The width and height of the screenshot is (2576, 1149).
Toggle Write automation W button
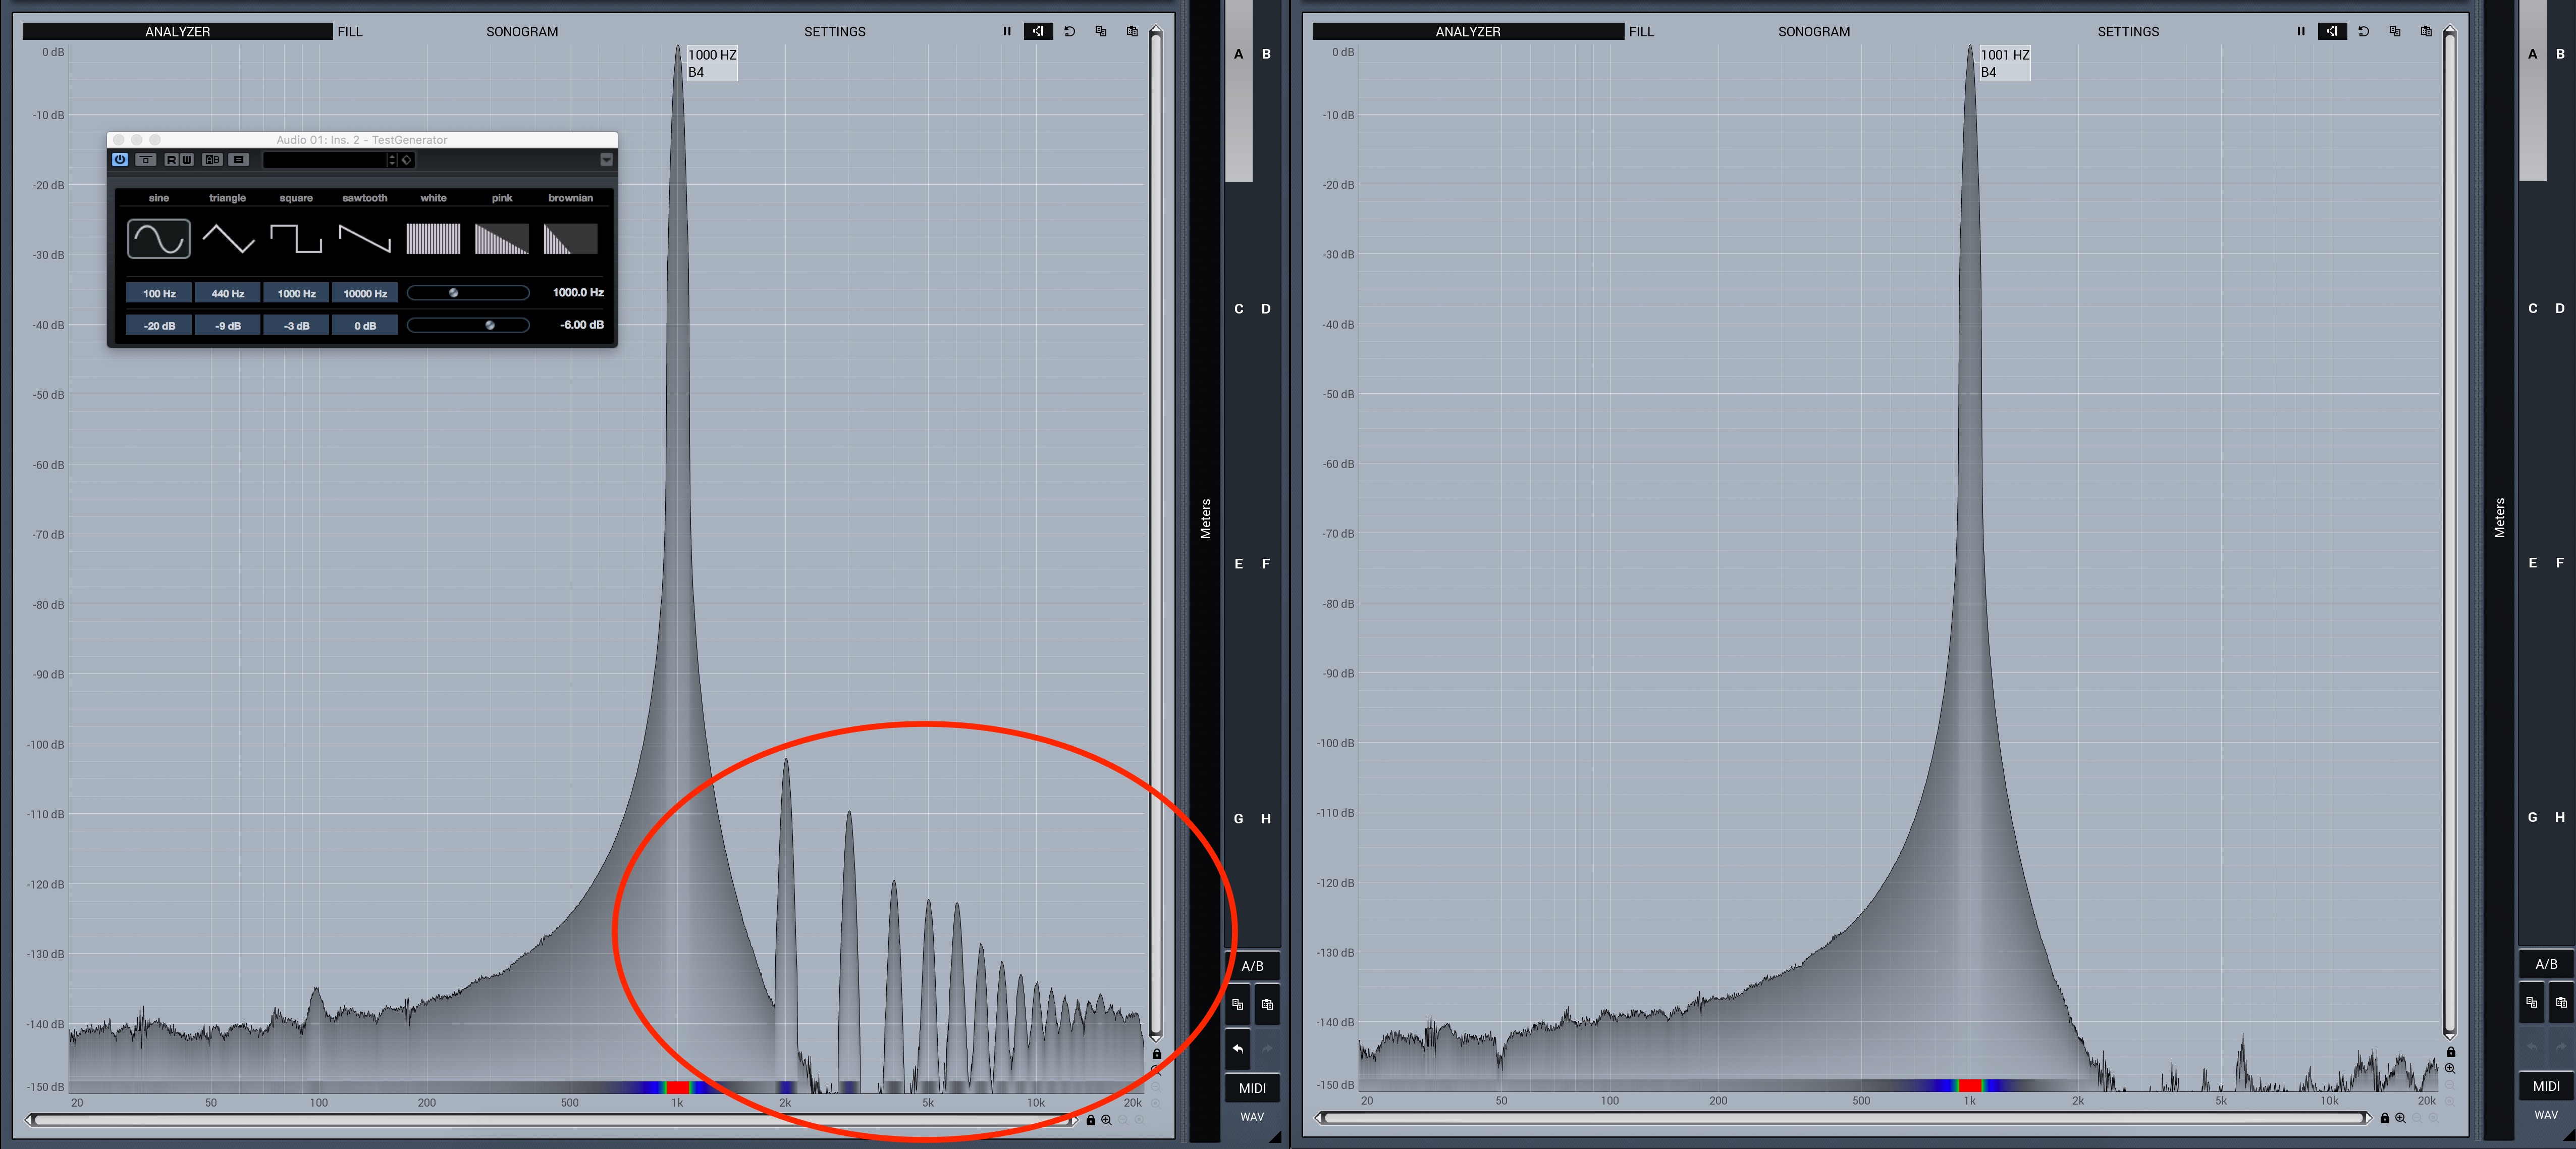click(x=186, y=160)
